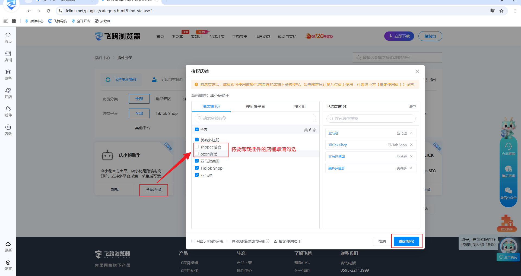Image resolution: width=521 pixels, height=276 pixels.
Task: Remove 亚马逊 from selected stores list
Action: click(411, 133)
